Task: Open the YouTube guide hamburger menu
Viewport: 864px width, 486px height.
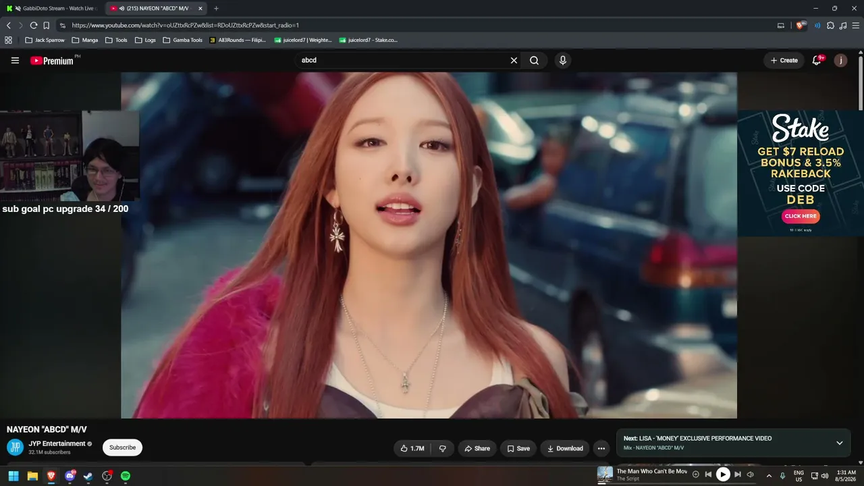Action: (15, 60)
